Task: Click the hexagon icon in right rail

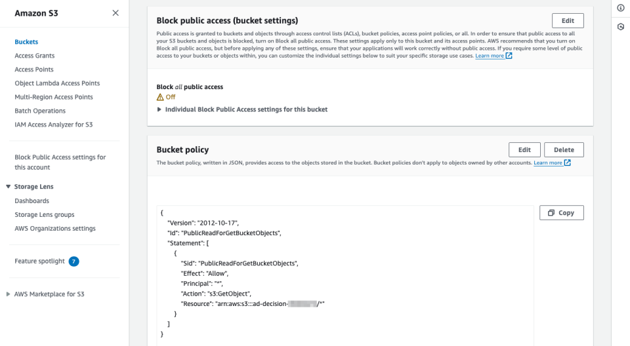Action: 620,26
